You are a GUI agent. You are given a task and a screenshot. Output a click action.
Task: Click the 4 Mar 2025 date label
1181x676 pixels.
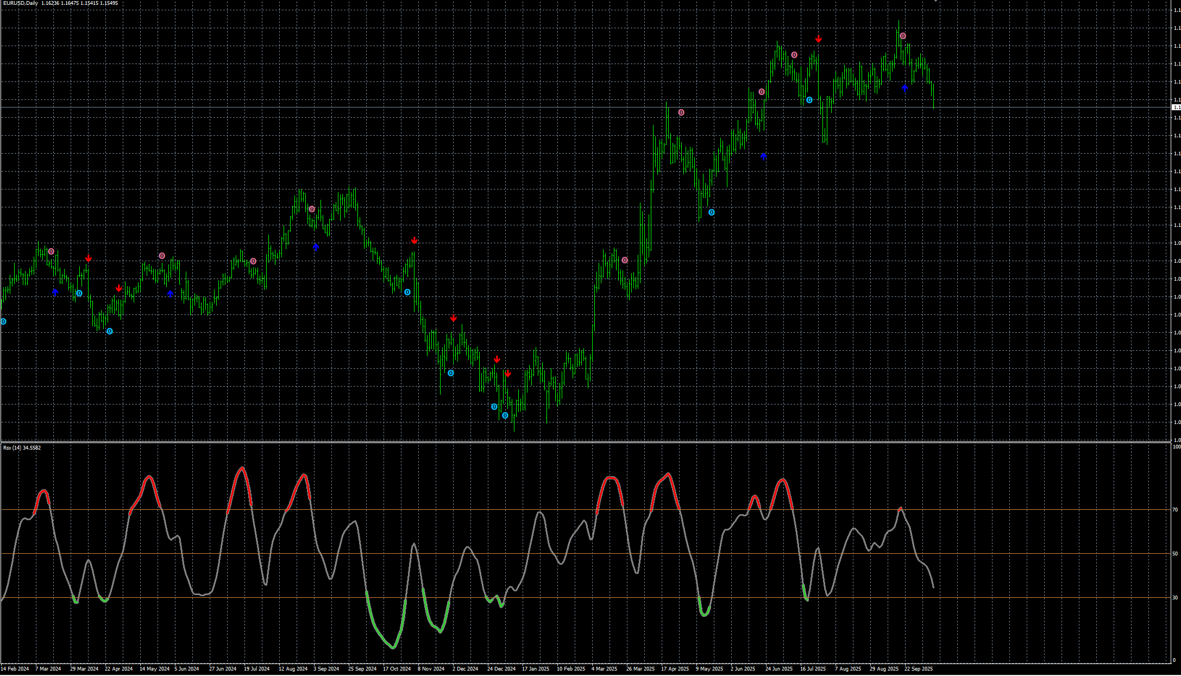[x=604, y=669]
